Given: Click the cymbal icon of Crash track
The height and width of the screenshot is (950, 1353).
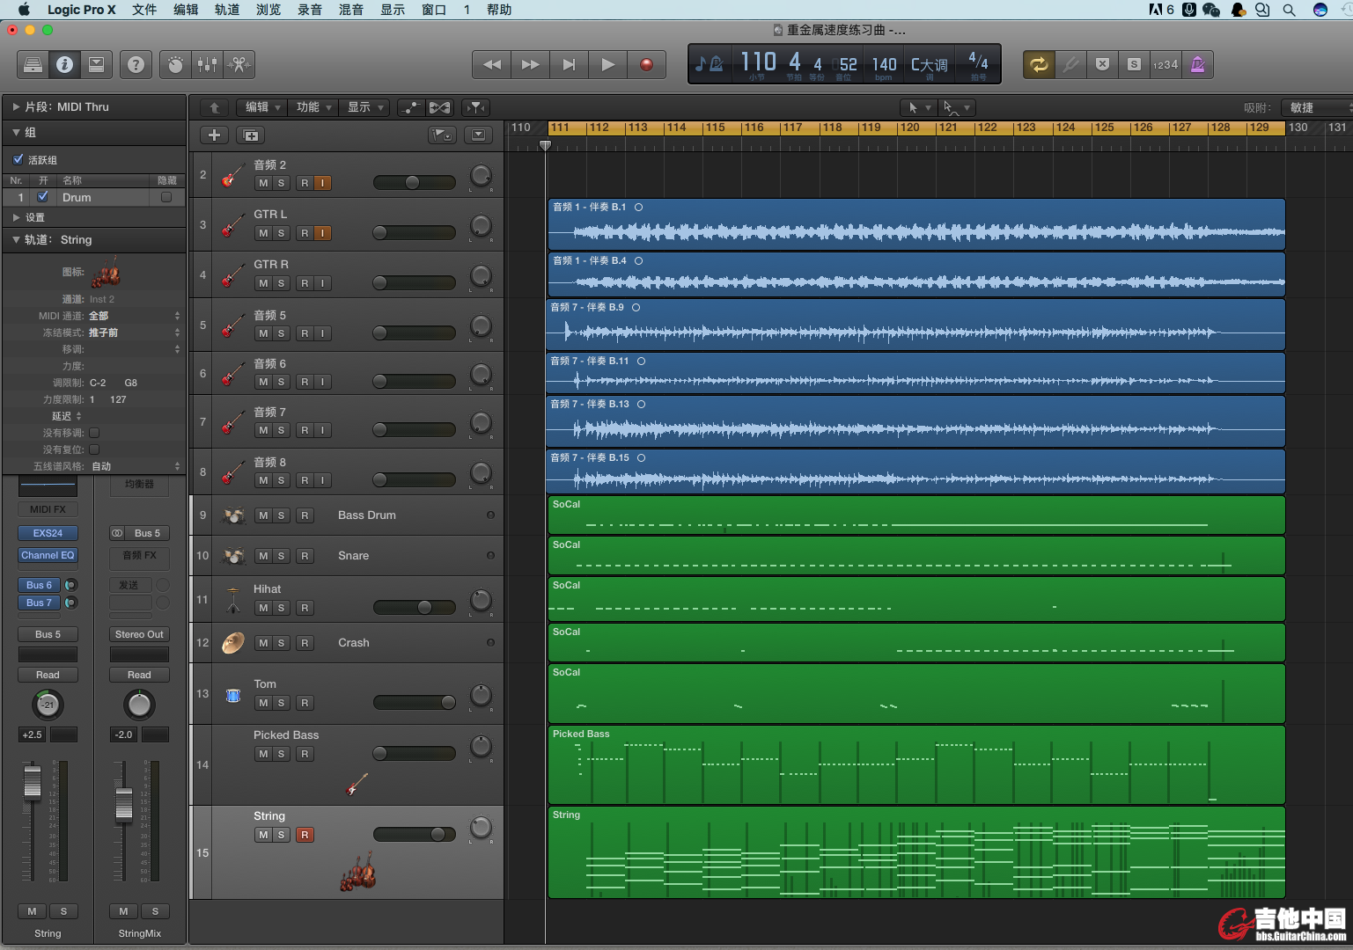Looking at the screenshot, I should tap(233, 643).
